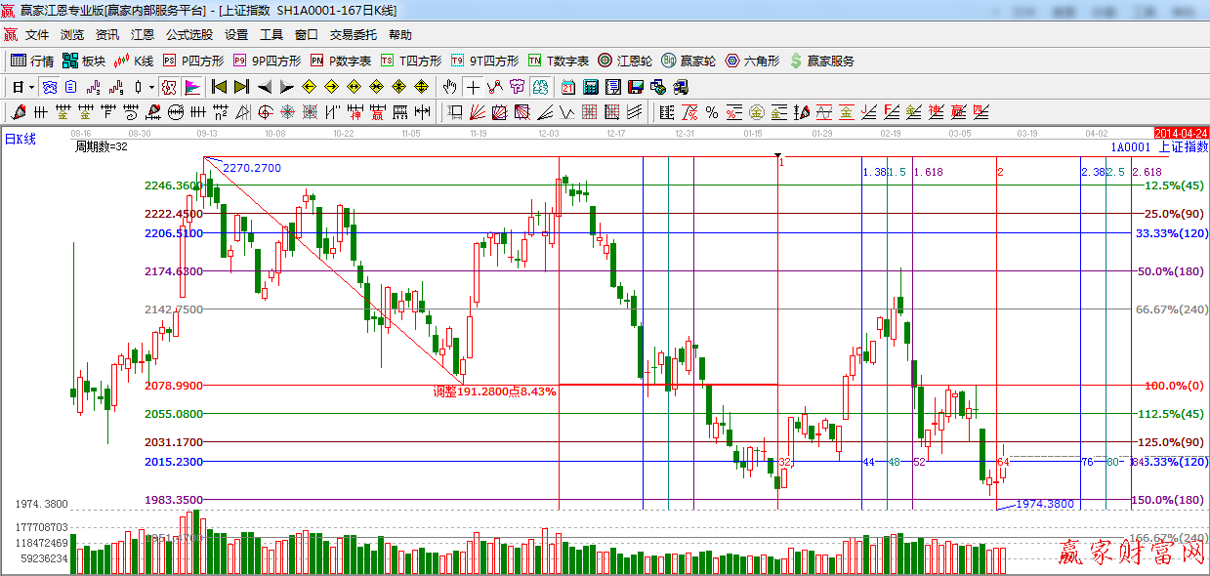
Task: Click the percent (%) drawing tool icon
Action: 712,111
